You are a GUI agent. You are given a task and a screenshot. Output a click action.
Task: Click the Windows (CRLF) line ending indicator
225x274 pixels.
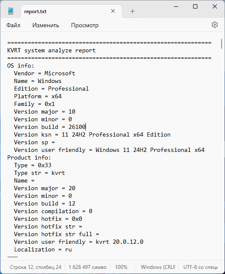[158, 267]
